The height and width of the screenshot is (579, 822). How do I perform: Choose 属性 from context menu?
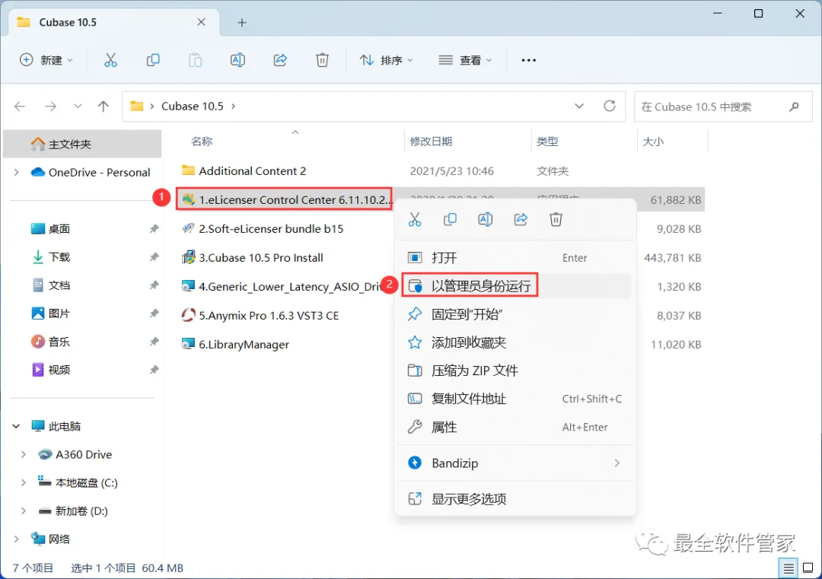(x=515, y=428)
